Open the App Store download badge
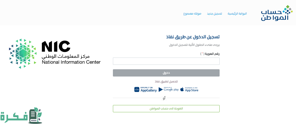Screen dimensions: 296x124 (x=189, y=90)
